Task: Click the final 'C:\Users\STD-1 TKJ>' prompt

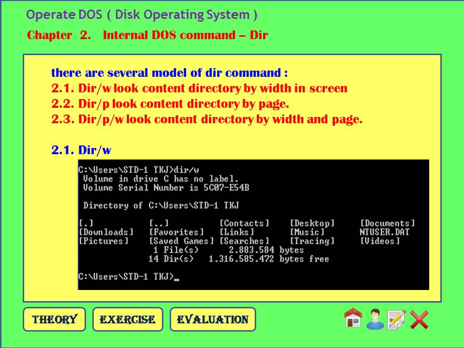Action: [x=126, y=276]
